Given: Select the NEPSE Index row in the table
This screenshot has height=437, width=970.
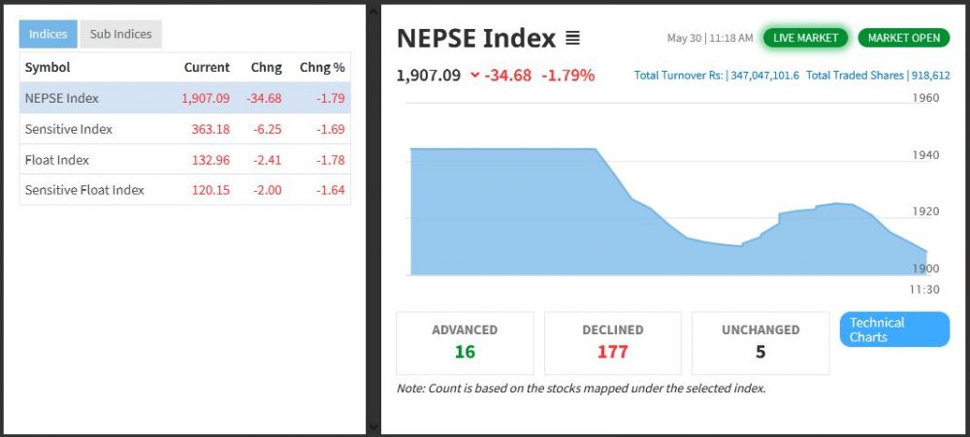Looking at the screenshot, I should click(x=184, y=98).
